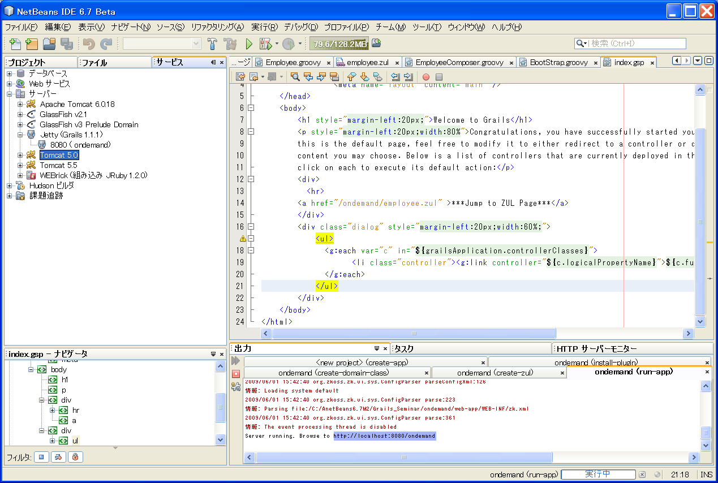Screen dimensions: 718x483
Task: Open the リファクタリング(A) menu
Action: (x=217, y=27)
